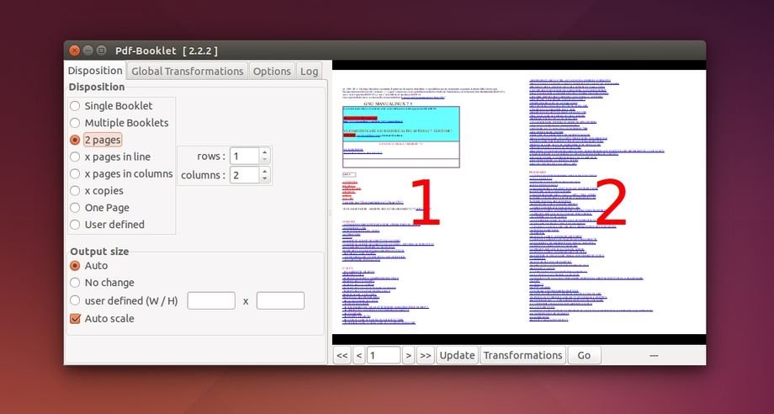Open the Log tab
This screenshot has height=414, width=774.
coord(309,71)
